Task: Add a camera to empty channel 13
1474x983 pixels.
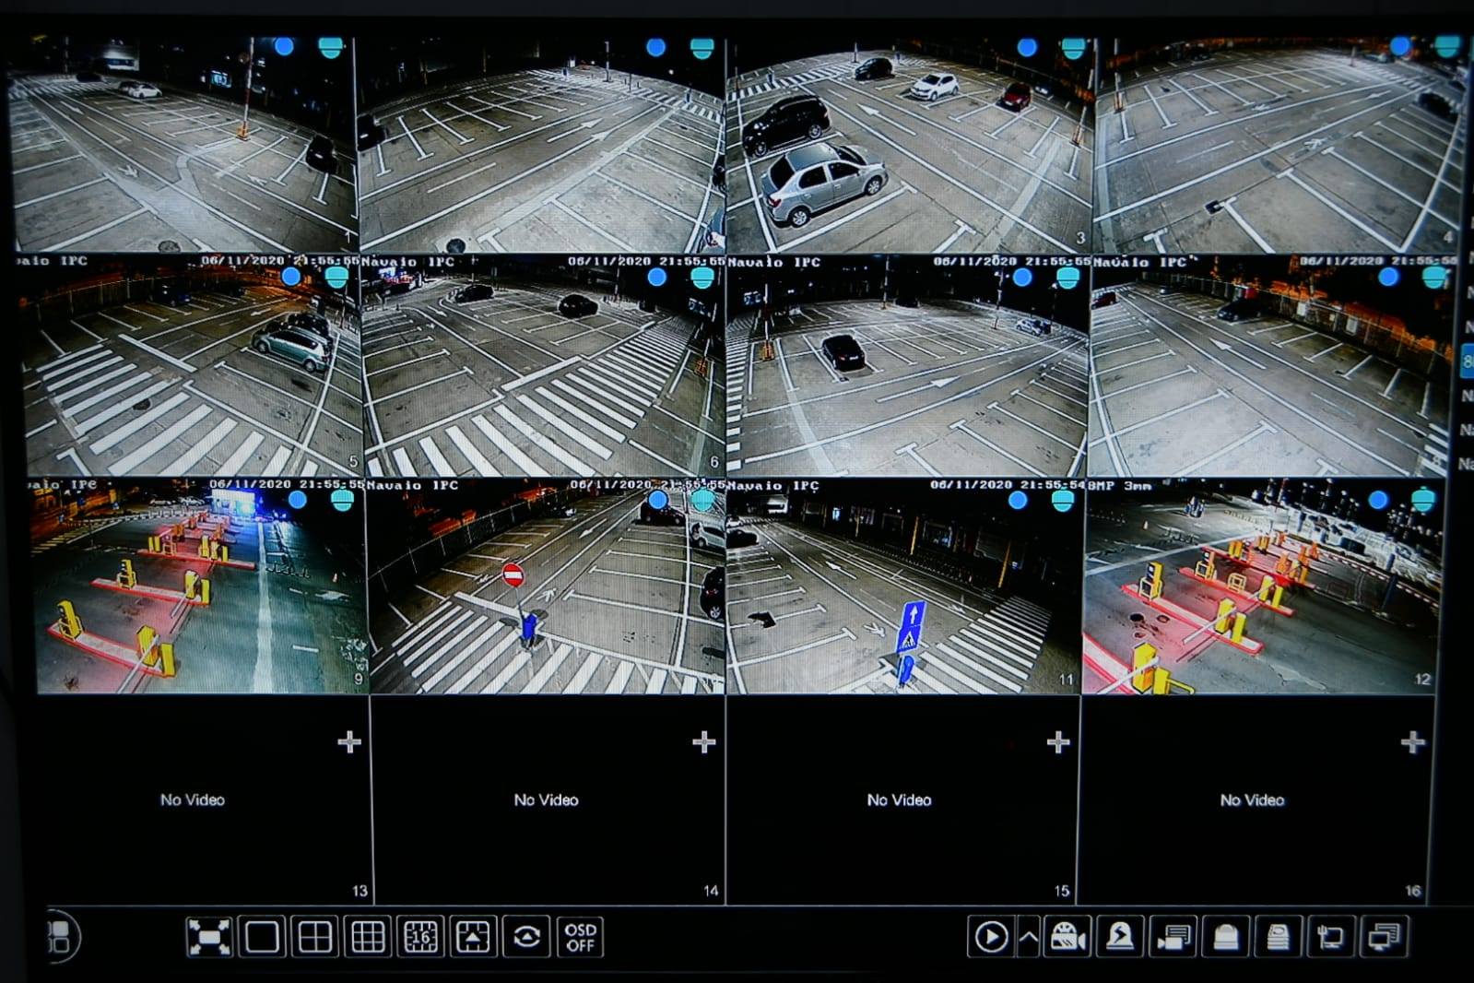Action: (349, 742)
